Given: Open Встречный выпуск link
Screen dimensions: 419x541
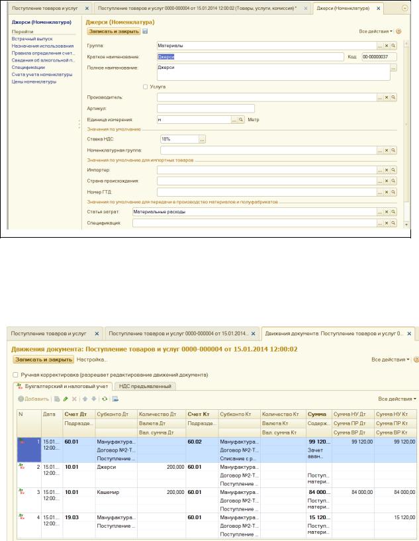Looking at the screenshot, I should tap(32, 39).
